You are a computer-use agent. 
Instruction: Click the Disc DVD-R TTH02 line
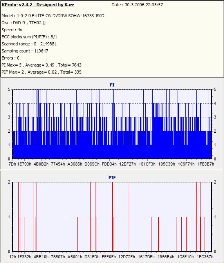(23, 23)
